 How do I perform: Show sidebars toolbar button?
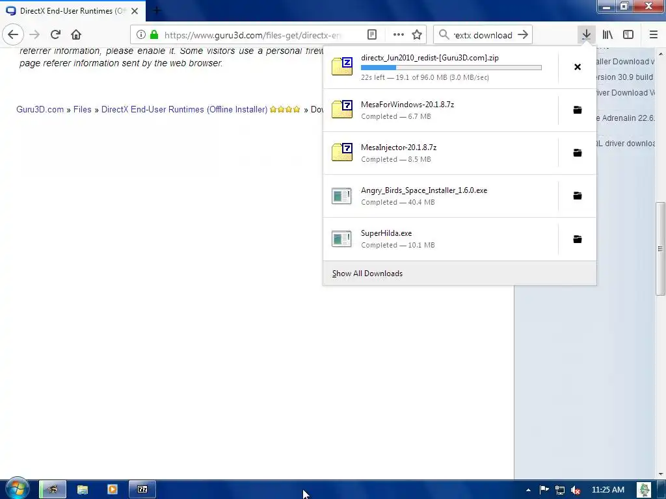(x=628, y=35)
